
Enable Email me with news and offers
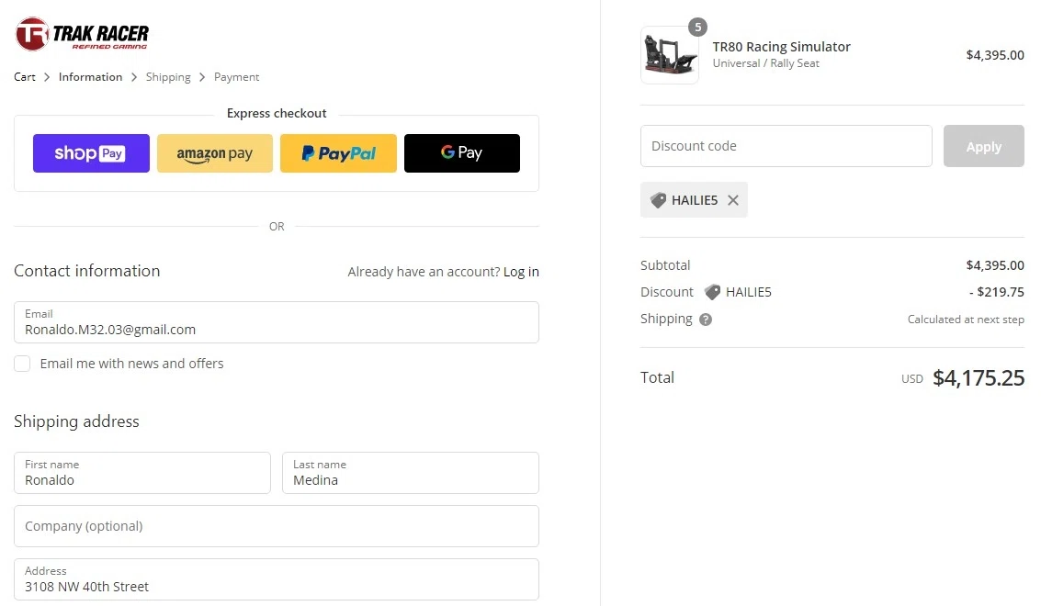click(x=23, y=364)
